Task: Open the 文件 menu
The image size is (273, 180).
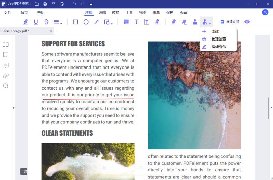Action: point(8,13)
